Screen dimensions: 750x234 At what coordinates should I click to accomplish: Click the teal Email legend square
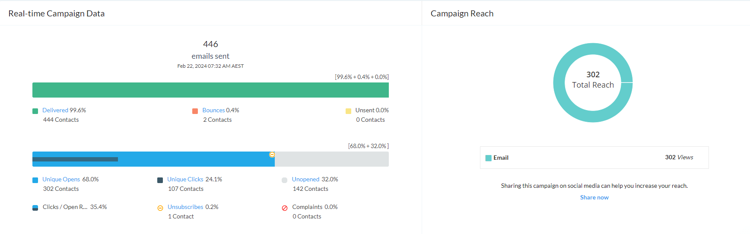pos(488,158)
